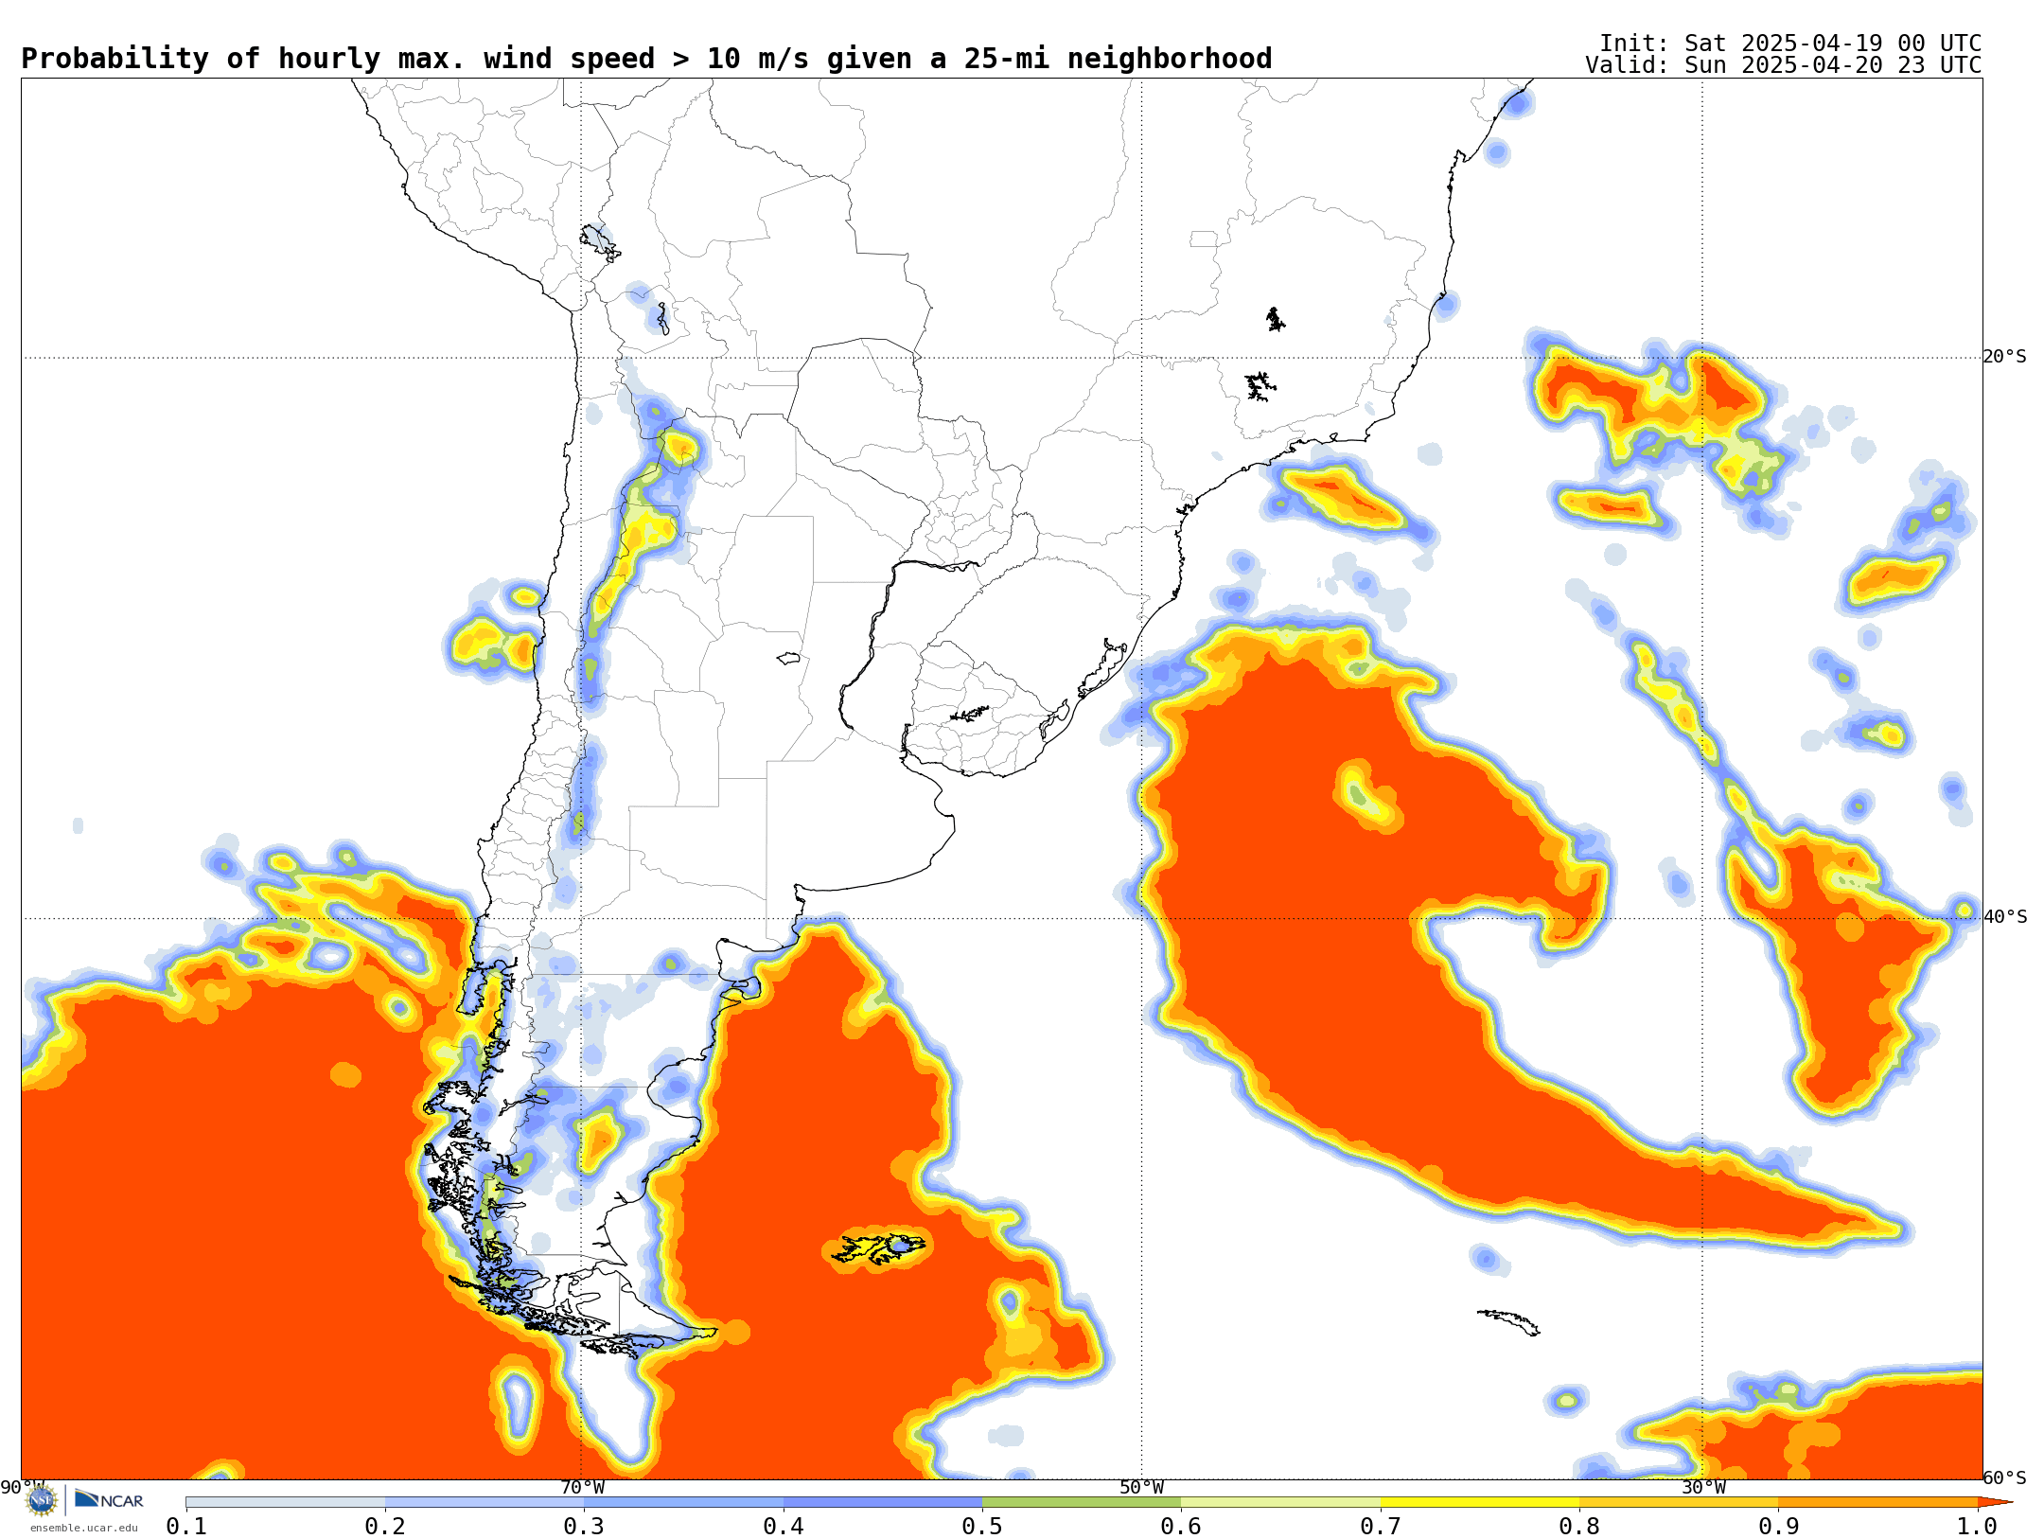Click the 0.9 colorbar tick label

(1779, 1527)
